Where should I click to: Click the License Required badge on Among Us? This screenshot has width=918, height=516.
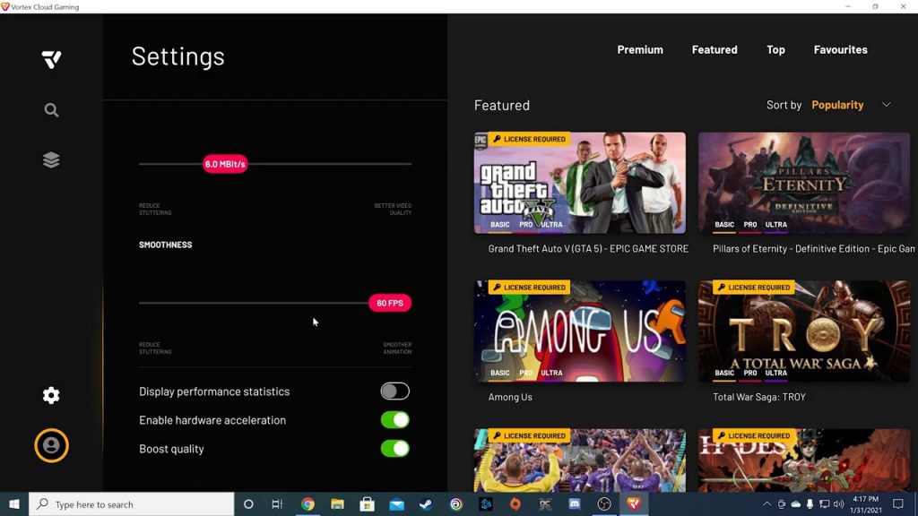pyautogui.click(x=529, y=288)
